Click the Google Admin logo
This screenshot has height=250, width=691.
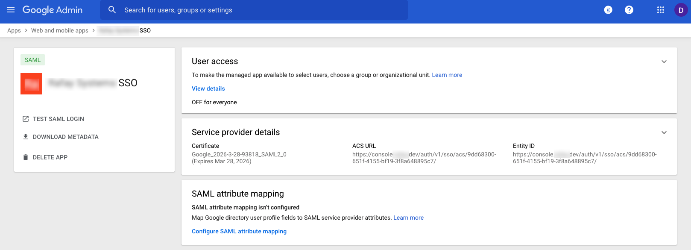(x=53, y=10)
